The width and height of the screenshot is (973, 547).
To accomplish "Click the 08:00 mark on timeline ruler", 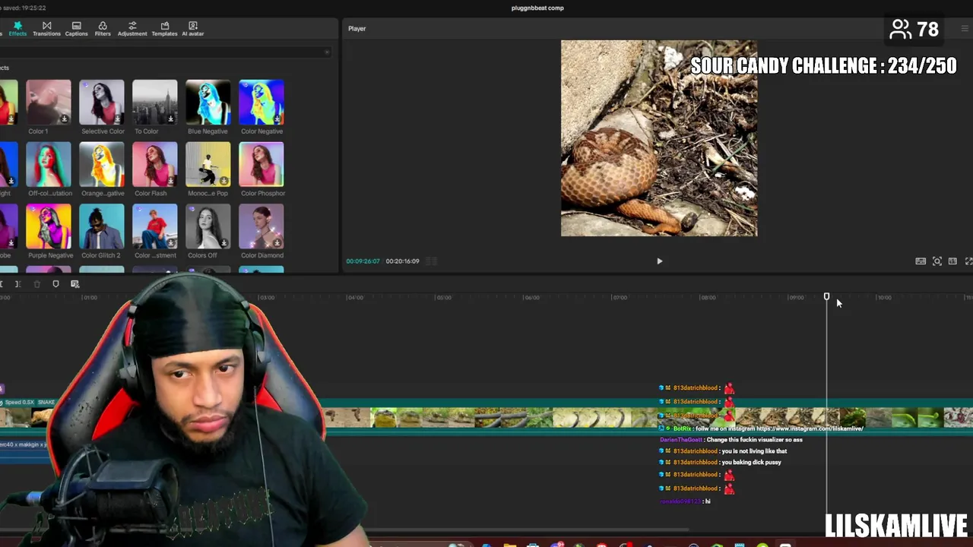I will (x=708, y=298).
